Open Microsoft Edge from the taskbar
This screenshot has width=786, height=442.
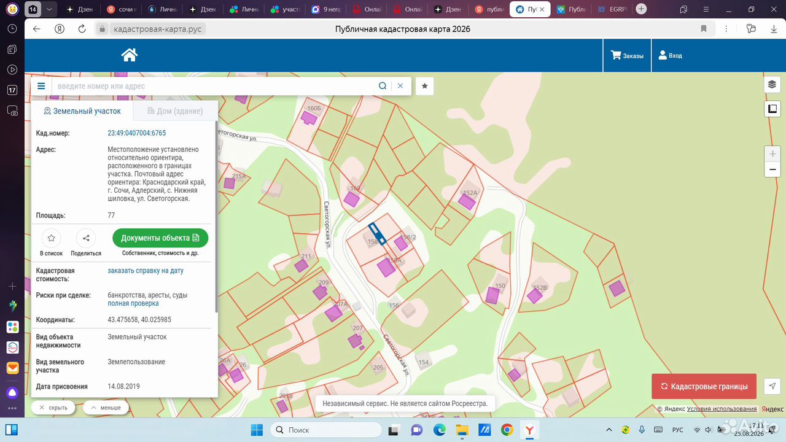[x=440, y=430]
